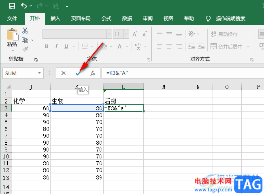Click the wén phonetic guide icon

138,46
